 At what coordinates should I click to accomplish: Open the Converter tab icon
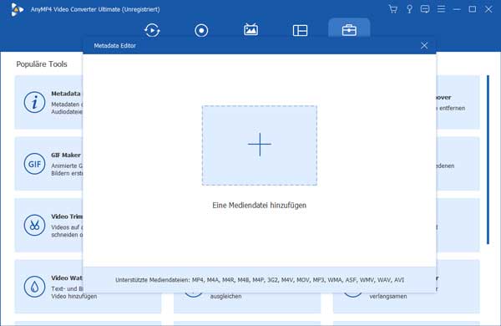(x=152, y=30)
